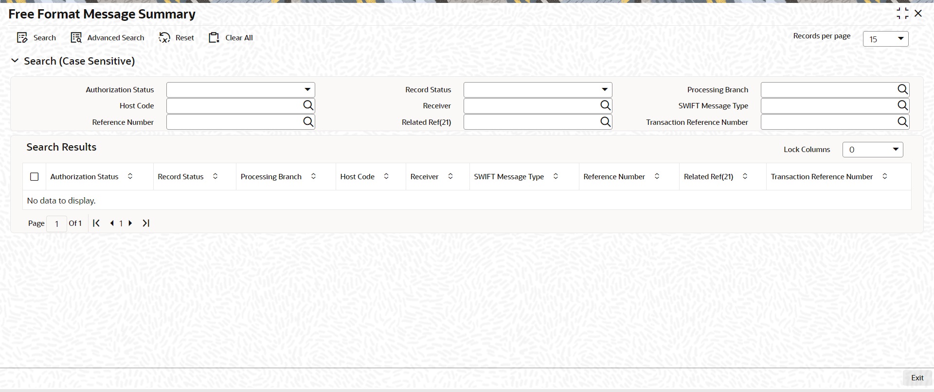Sort by Receiver column

click(x=450, y=176)
